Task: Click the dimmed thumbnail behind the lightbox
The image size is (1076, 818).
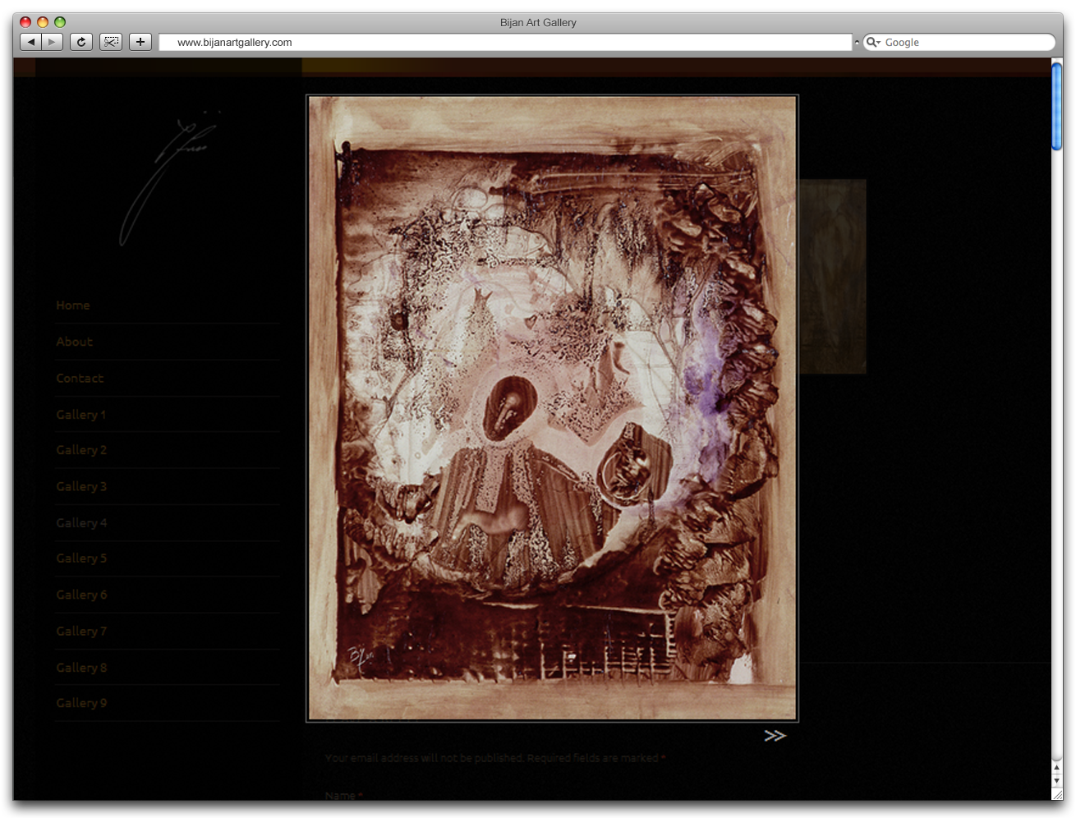Action: (833, 277)
